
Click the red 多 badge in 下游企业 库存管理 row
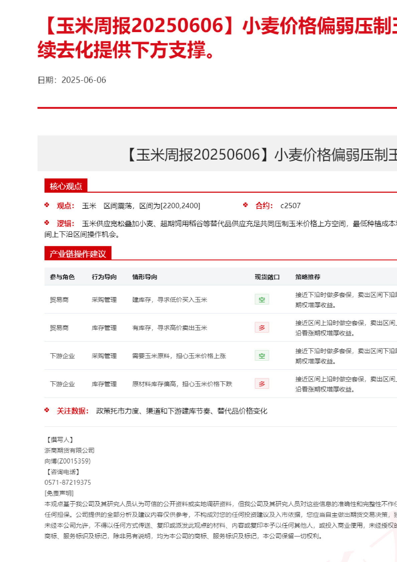pos(262,384)
